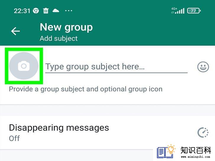Tap the Add subject subtitle
The image size is (215, 161).
pyautogui.click(x=59, y=38)
